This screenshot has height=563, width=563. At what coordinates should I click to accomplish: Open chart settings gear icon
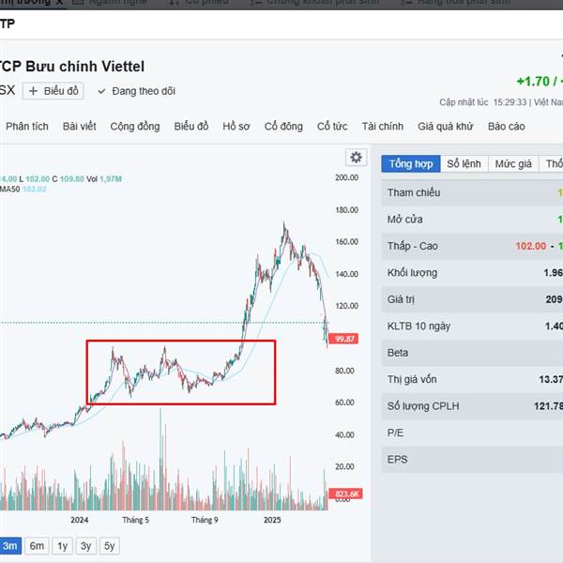[x=355, y=158]
